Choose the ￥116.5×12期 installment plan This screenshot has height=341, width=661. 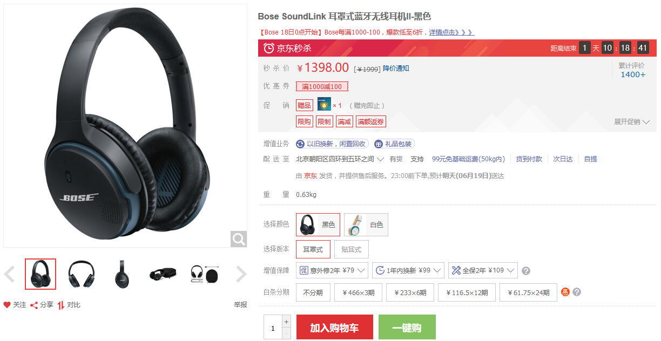click(x=467, y=292)
